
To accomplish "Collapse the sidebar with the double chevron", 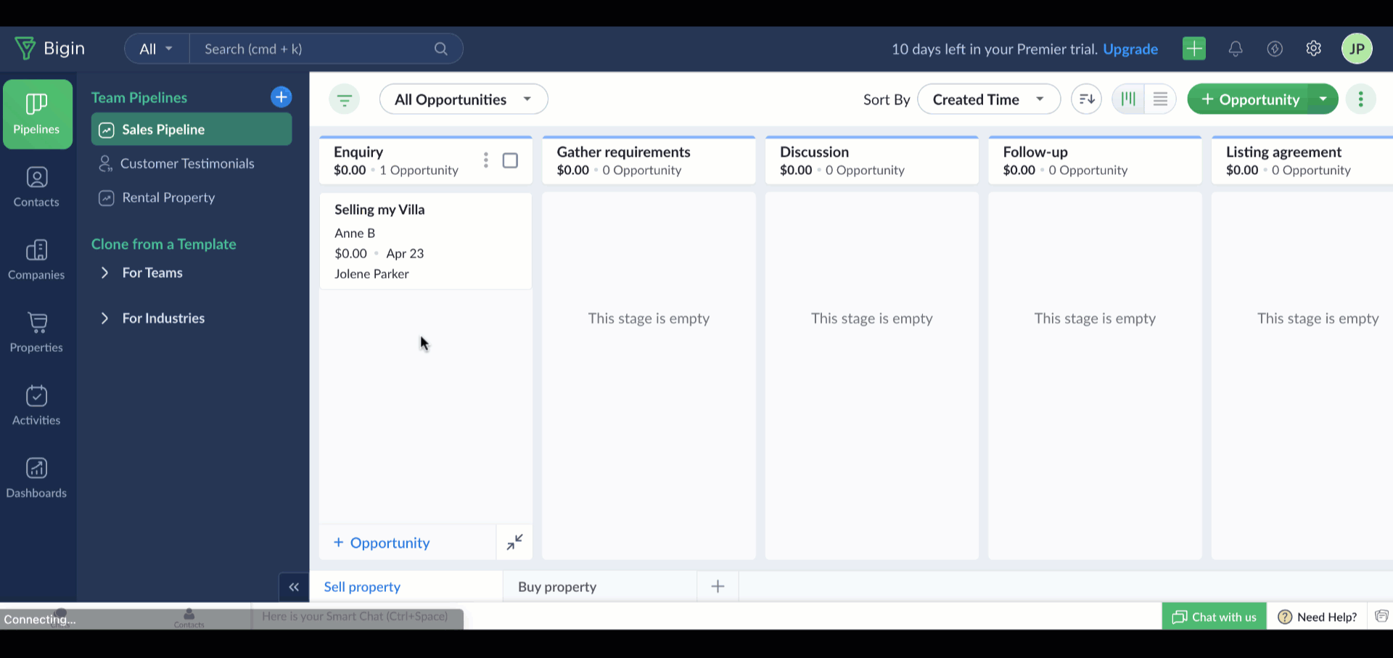I will tap(294, 587).
